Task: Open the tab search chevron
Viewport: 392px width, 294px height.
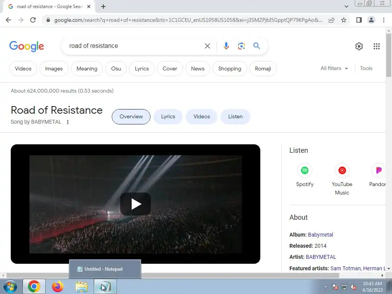Action: tap(346, 7)
